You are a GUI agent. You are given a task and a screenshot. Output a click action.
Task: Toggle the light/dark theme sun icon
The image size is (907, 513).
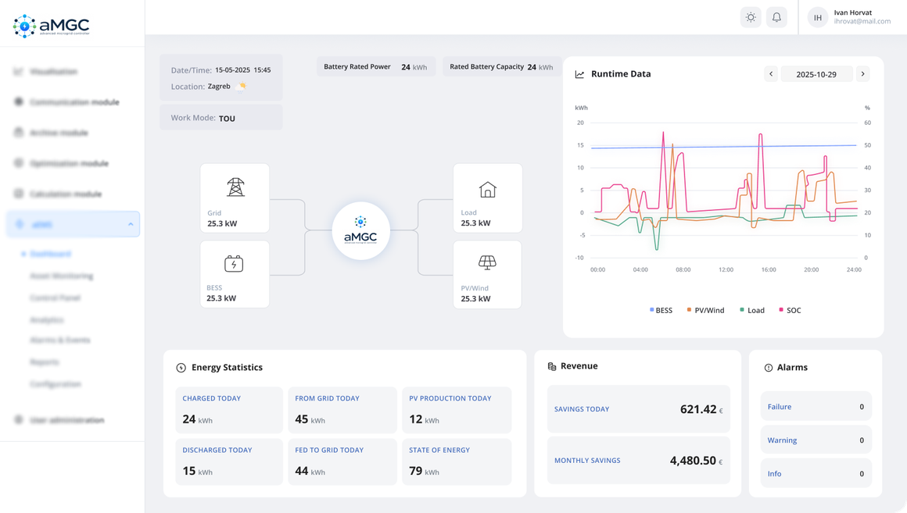click(x=751, y=17)
